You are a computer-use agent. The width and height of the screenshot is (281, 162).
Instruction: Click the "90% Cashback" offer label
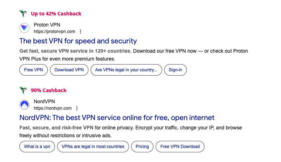[x=49, y=90]
